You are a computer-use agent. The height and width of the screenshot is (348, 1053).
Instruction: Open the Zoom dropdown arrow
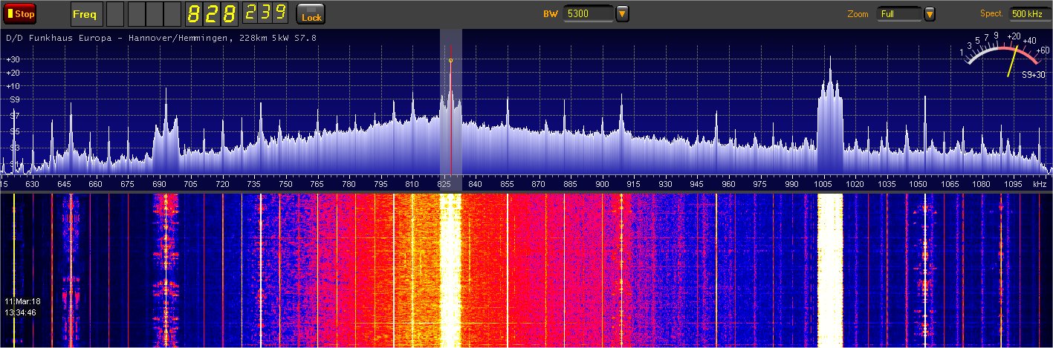(x=930, y=13)
